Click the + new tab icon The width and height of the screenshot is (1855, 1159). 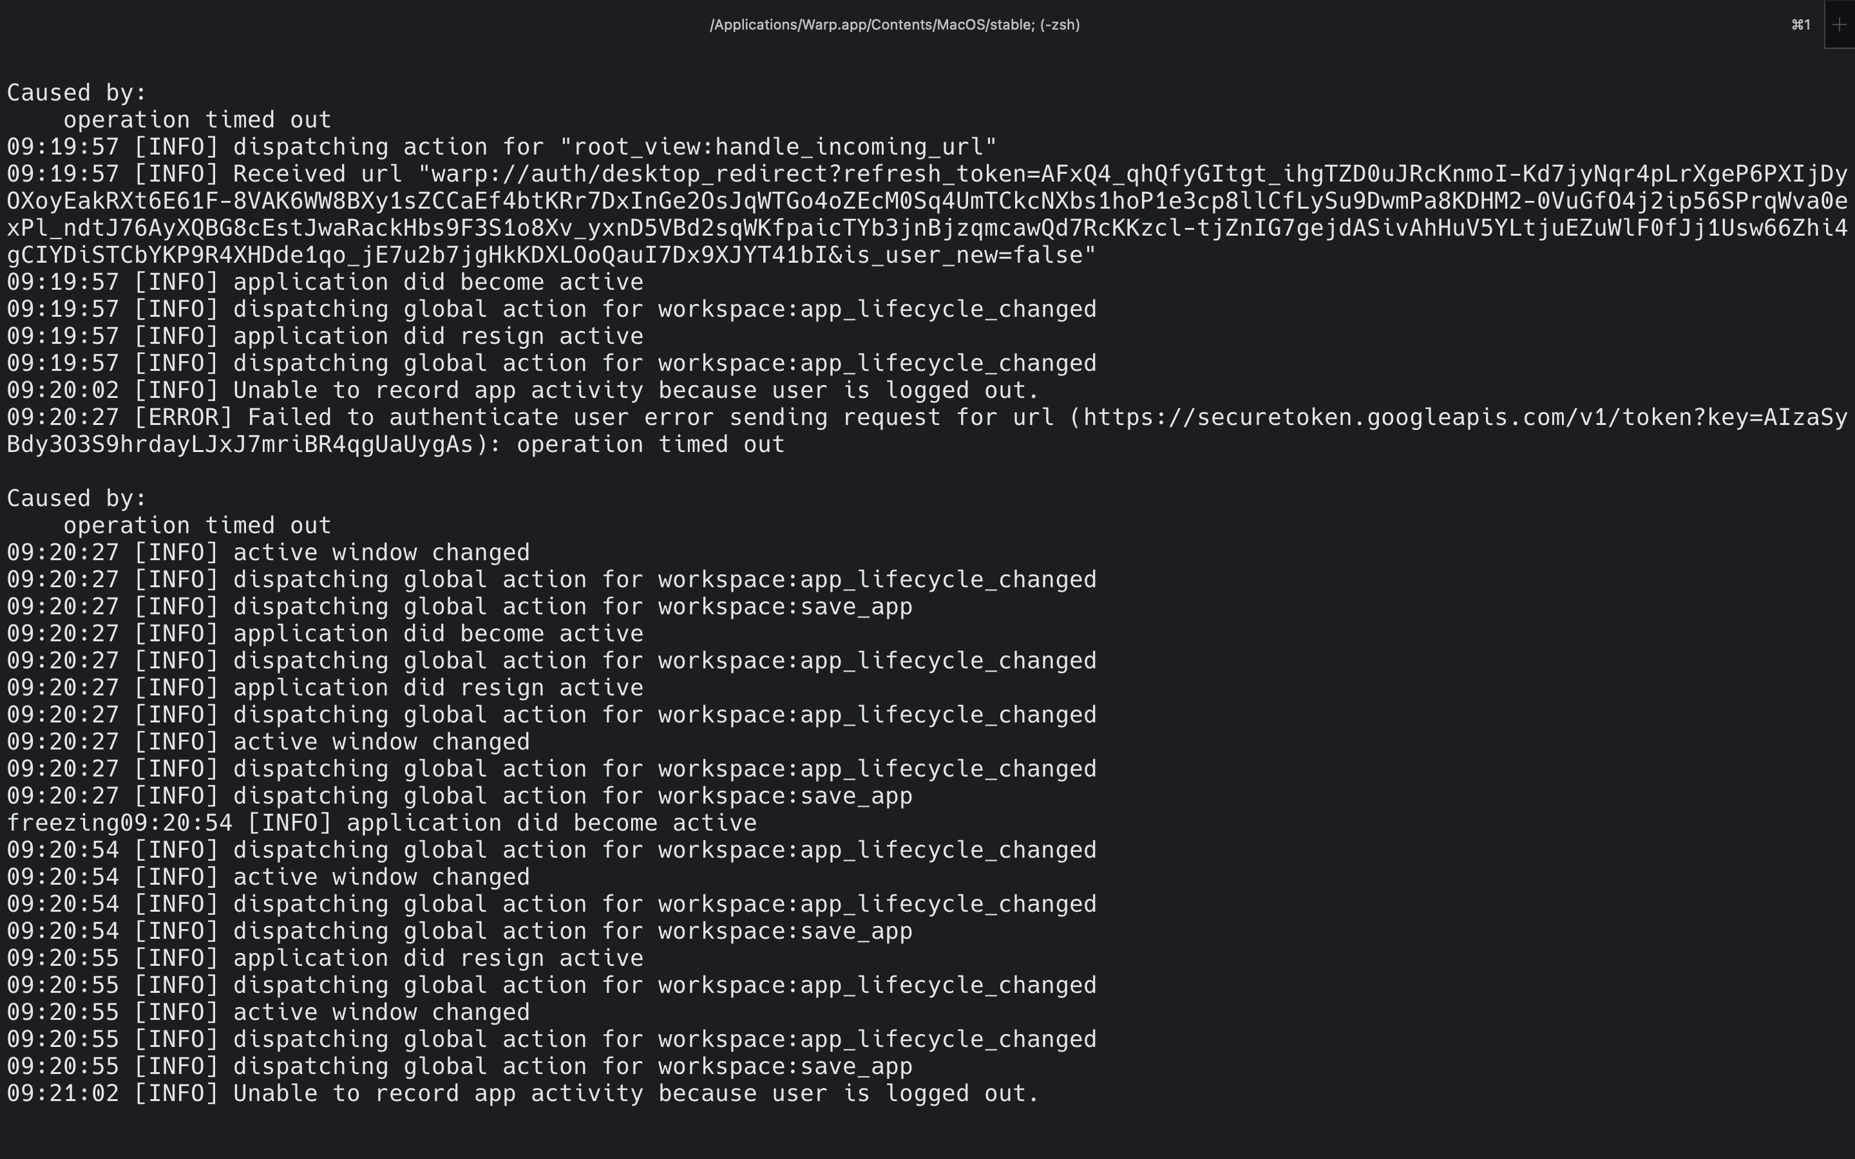click(x=1838, y=24)
